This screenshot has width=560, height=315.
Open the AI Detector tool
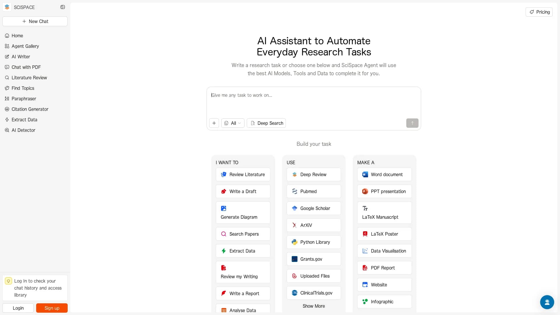35,130
